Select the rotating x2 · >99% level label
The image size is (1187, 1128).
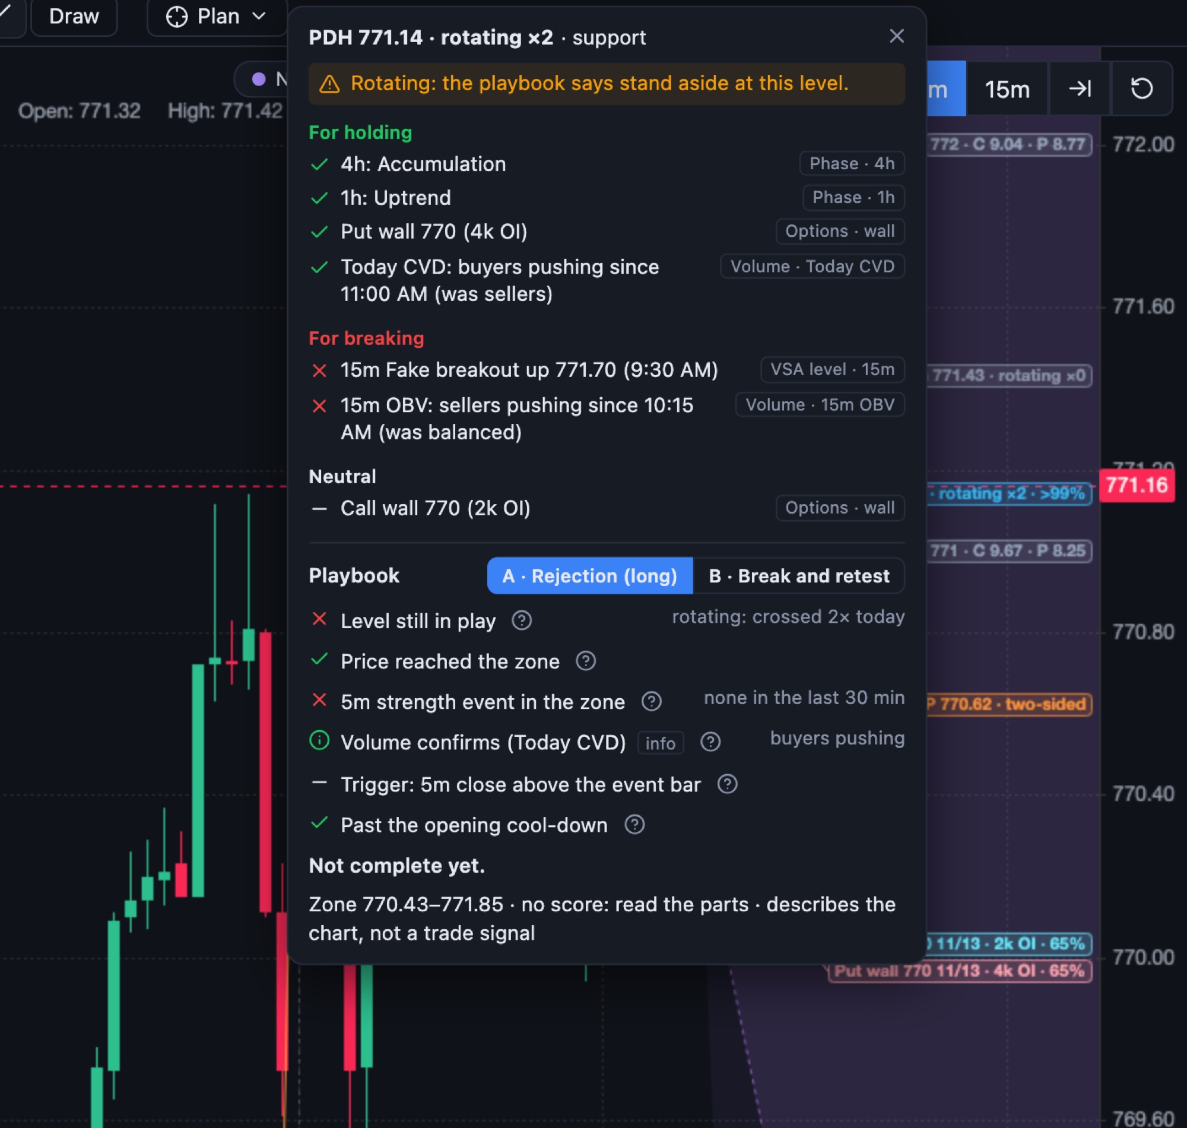pos(1010,494)
